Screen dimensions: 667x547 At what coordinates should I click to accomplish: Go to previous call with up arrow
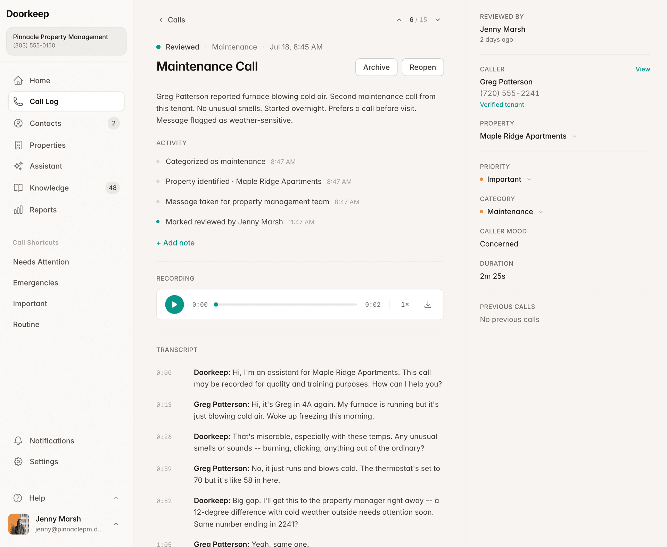pyautogui.click(x=399, y=20)
